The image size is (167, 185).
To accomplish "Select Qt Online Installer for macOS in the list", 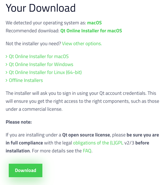I will pyautogui.click(x=39, y=57).
